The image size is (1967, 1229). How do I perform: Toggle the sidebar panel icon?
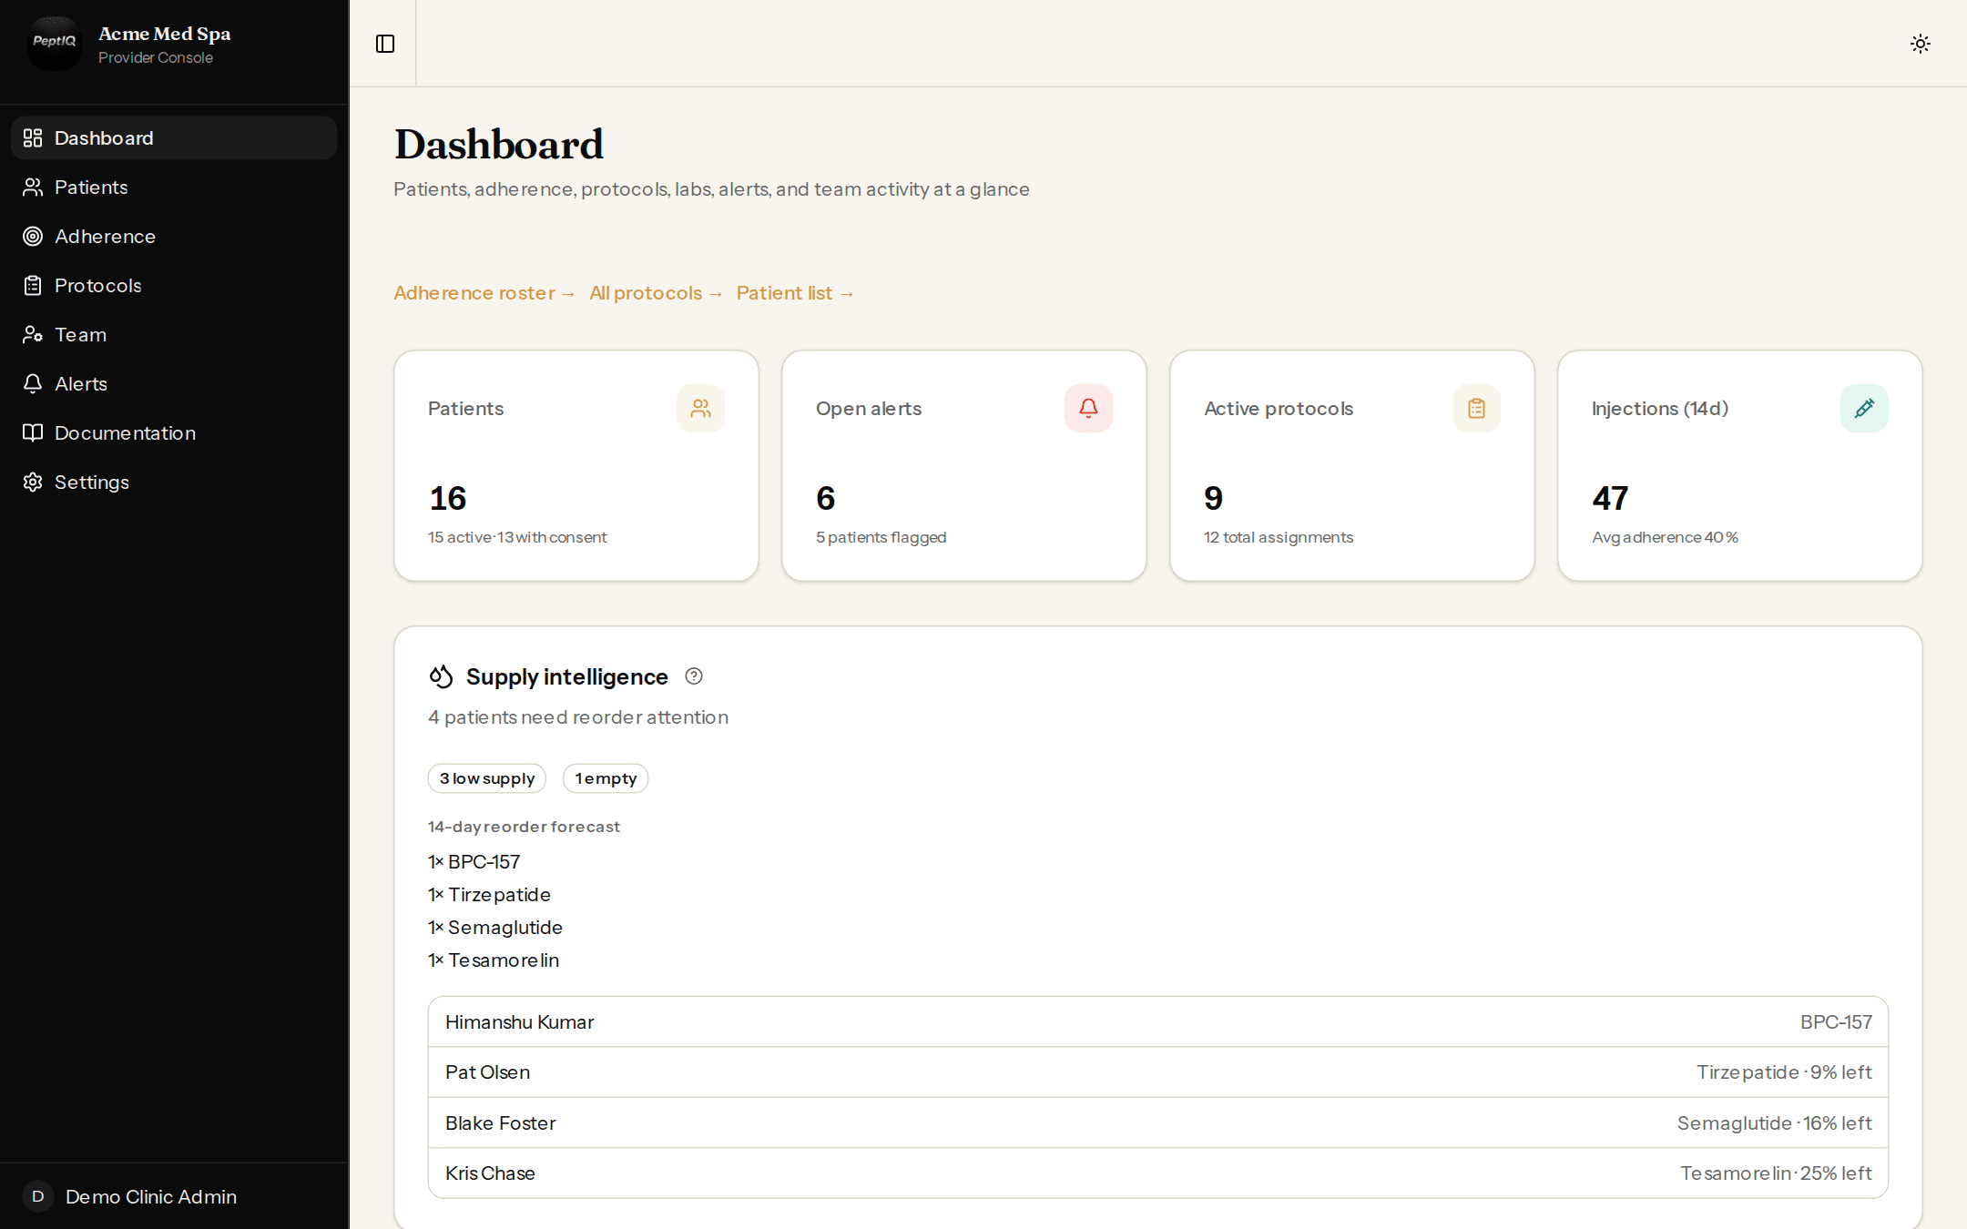385,44
